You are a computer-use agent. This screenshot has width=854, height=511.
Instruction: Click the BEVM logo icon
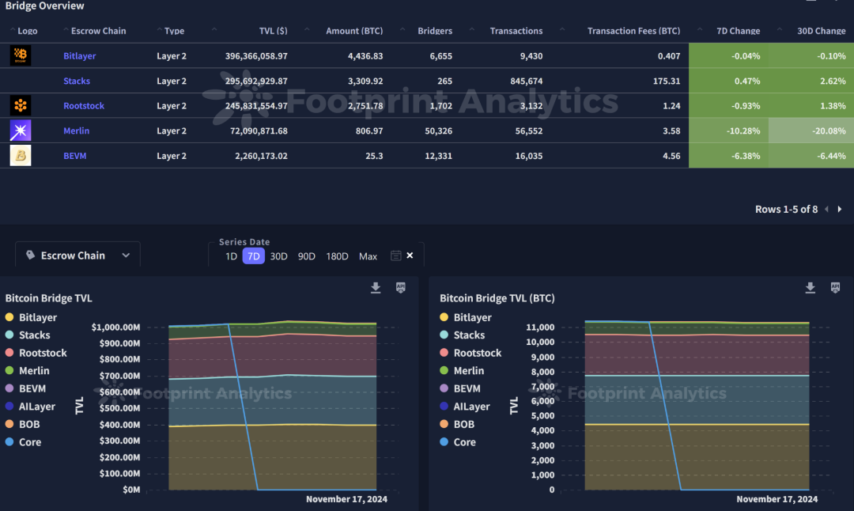pyautogui.click(x=21, y=156)
